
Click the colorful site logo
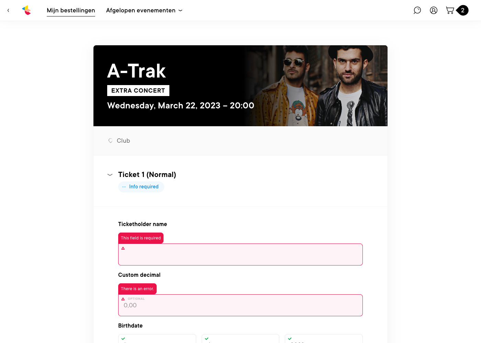tap(26, 10)
